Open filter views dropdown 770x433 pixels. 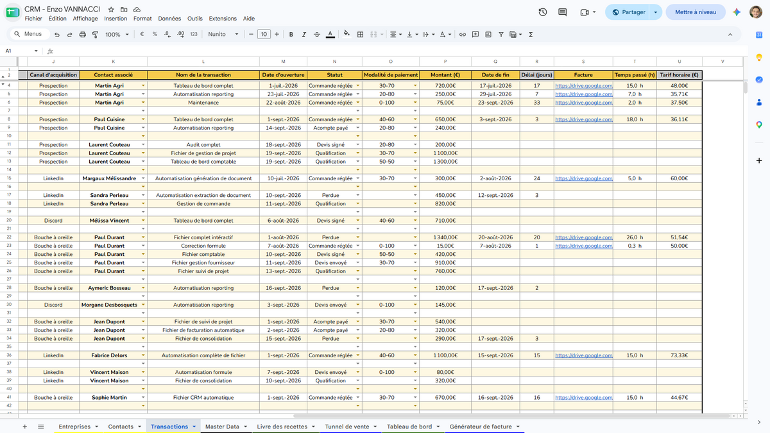[x=515, y=35]
